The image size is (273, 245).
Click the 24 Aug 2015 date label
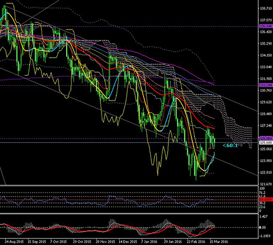tap(14, 242)
